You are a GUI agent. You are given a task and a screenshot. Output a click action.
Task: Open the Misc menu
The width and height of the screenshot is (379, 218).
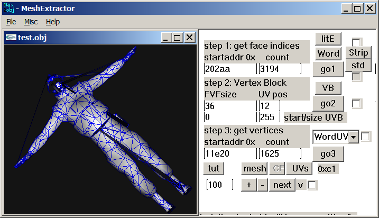(31, 22)
